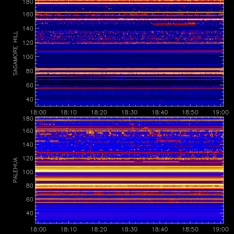Click the 18:20 time label under Palehua plot
Screen dimensions: 234x234
(x=99, y=229)
